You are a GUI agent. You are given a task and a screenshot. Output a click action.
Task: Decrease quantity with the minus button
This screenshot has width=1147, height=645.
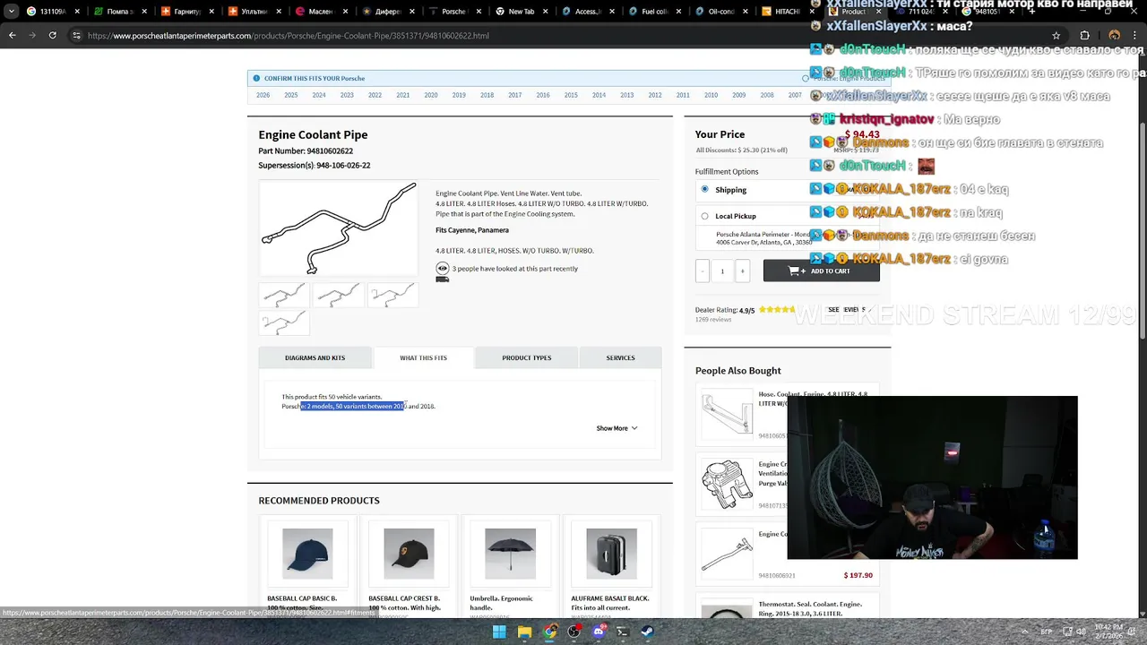[x=702, y=271]
